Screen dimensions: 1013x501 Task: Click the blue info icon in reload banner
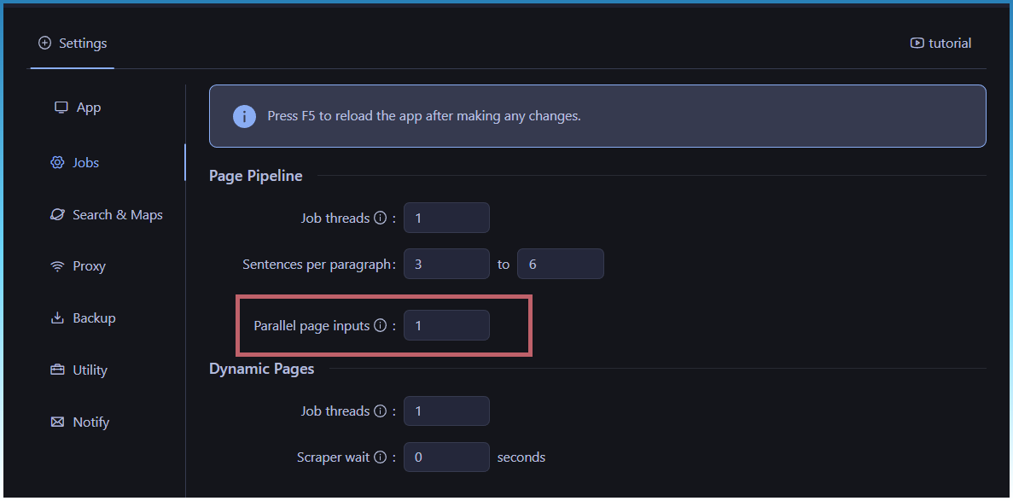244,116
